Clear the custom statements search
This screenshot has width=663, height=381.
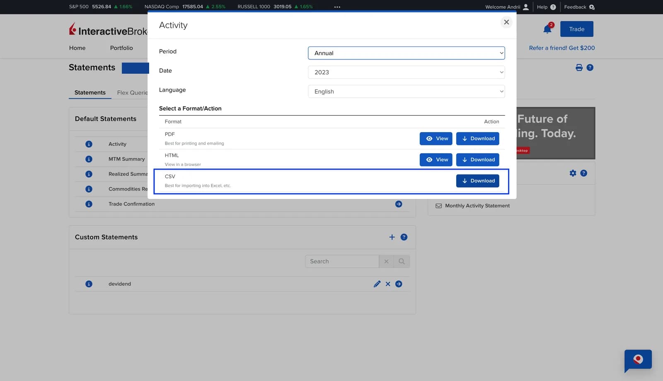(386, 261)
